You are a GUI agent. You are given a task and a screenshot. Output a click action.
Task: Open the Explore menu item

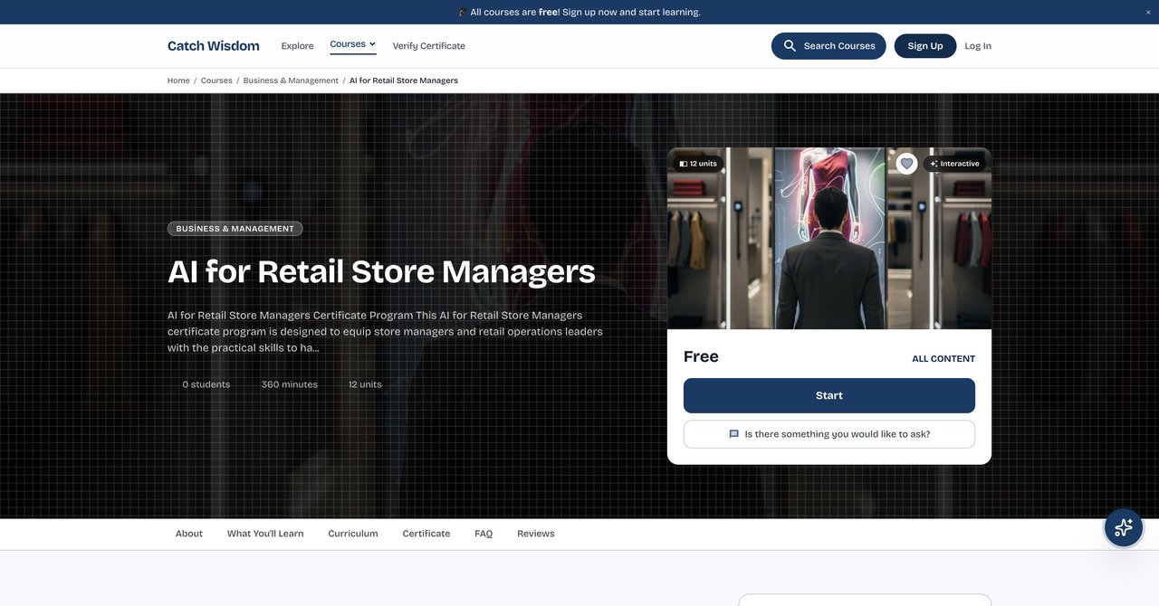point(297,46)
